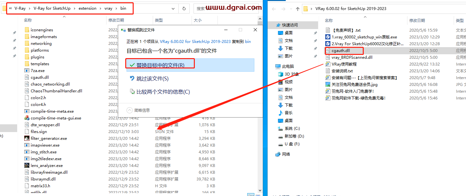
Task: Click the refresh button beside the address bar
Action: click(x=184, y=8)
